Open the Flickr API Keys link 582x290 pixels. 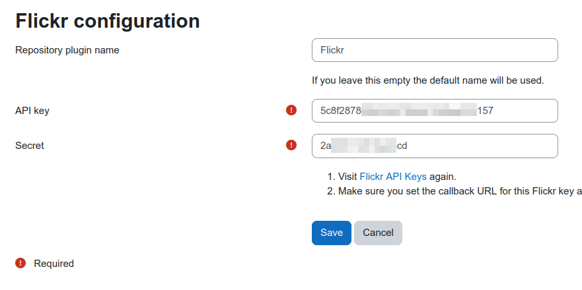pyautogui.click(x=393, y=177)
